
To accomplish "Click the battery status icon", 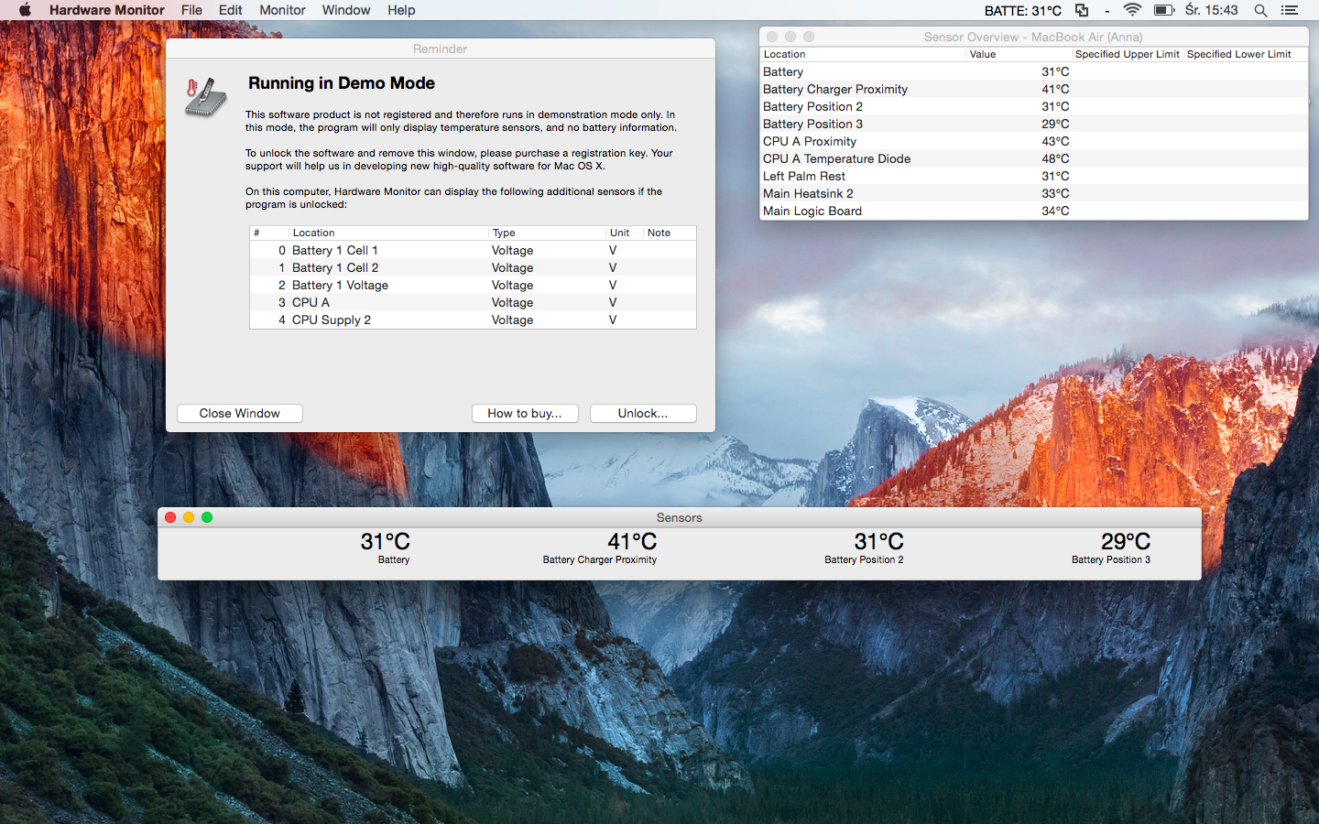I will 1163,10.
